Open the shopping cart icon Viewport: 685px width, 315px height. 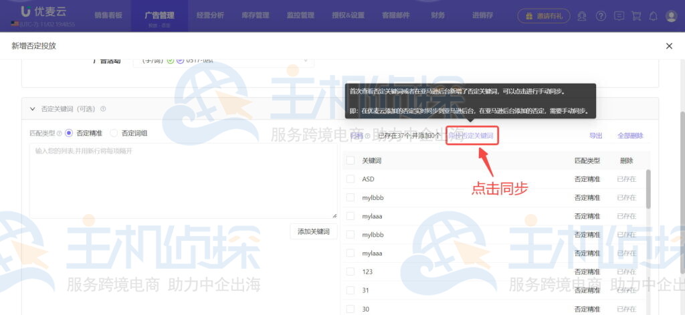tap(636, 15)
